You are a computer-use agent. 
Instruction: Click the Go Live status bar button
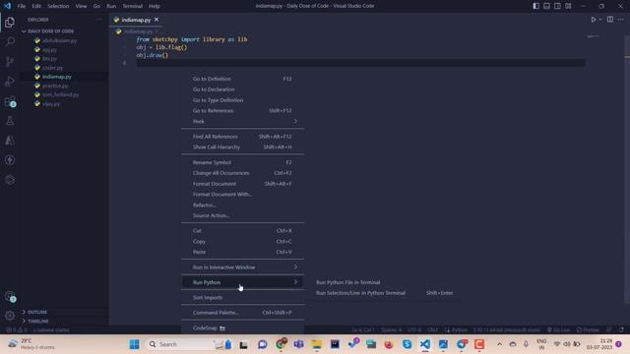click(x=558, y=330)
